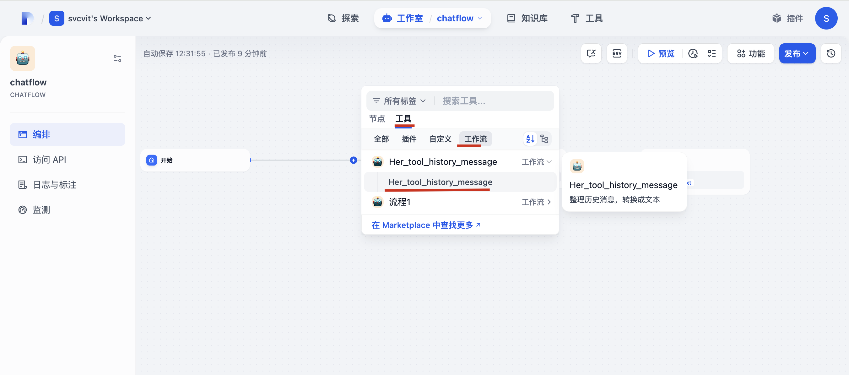Start a run with the 预览 button
This screenshot has width=849, height=375.
660,53
